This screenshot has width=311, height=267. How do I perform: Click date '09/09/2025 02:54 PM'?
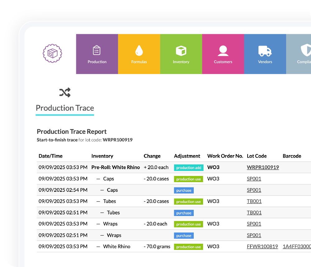coord(63,190)
